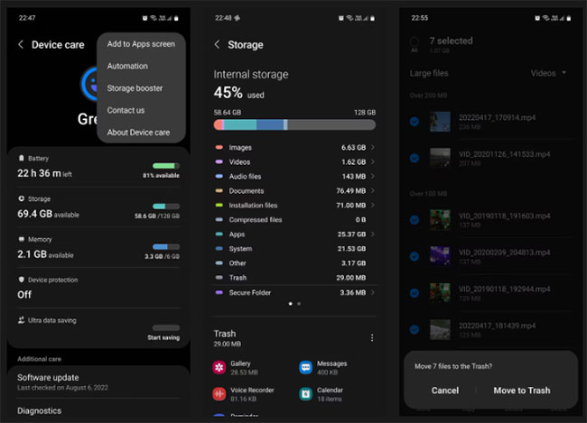Viewport: 587px width, 423px height.
Task: Expand Installation files category chevron
Action: point(372,206)
